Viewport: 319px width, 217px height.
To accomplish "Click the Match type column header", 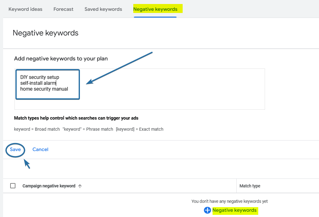I will [x=250, y=186].
